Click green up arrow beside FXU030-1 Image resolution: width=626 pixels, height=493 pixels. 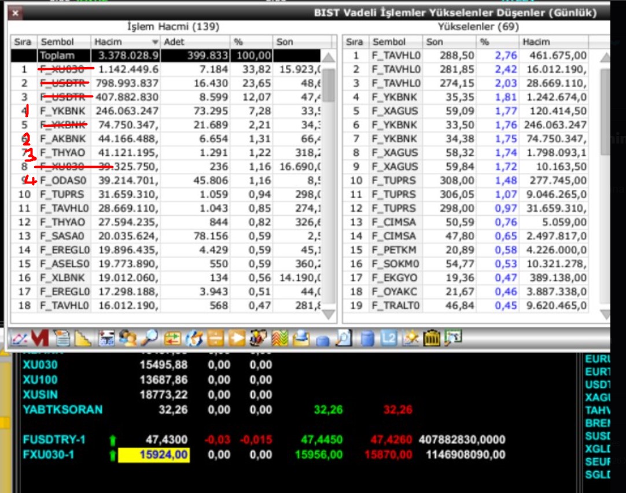pyautogui.click(x=113, y=455)
